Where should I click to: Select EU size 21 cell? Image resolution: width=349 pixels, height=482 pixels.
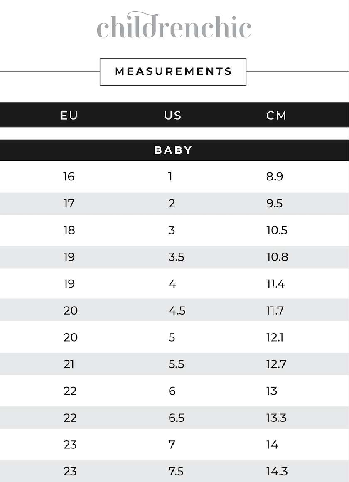tap(69, 364)
